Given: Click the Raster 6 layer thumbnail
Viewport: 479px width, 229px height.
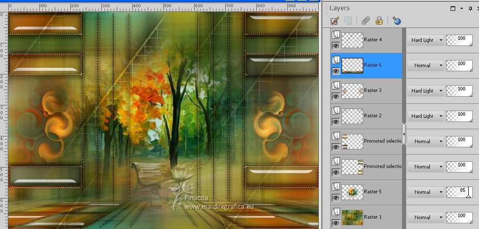Looking at the screenshot, I should tap(352, 66).
